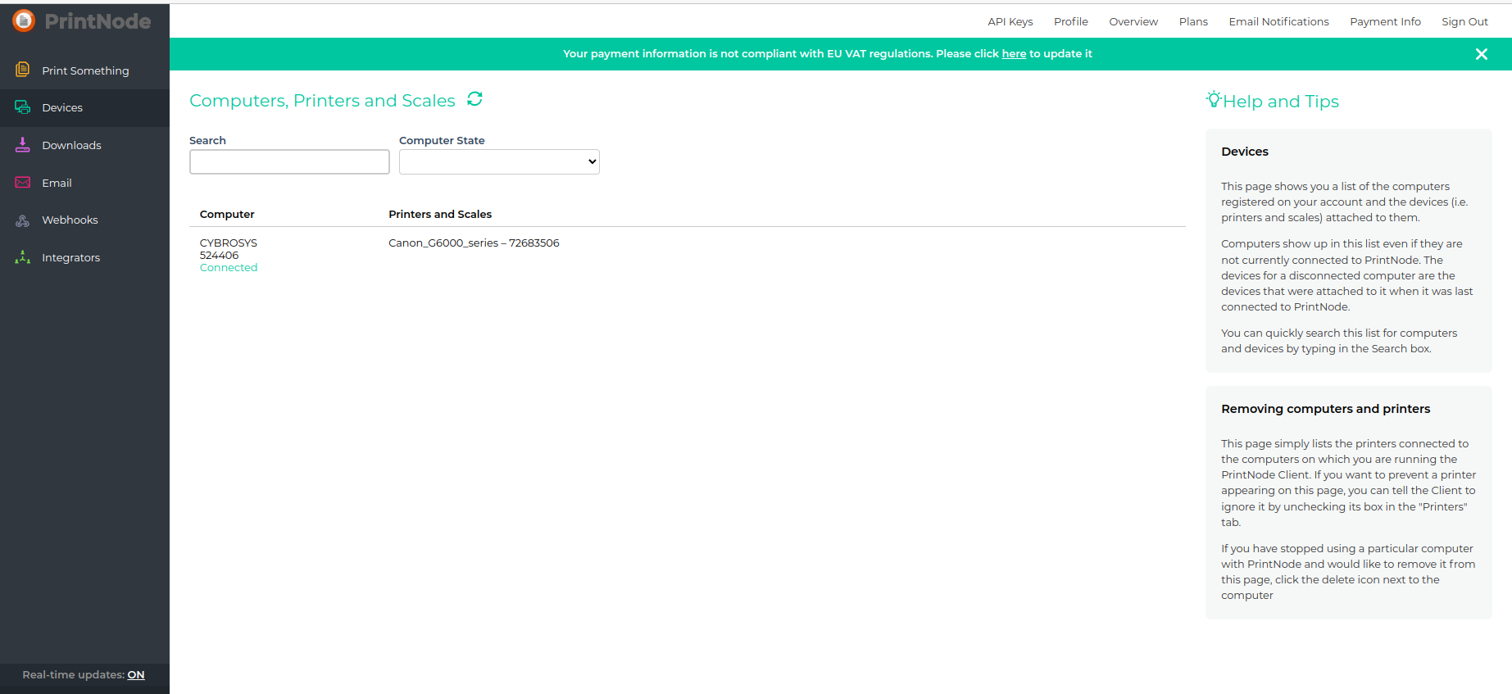Click the Integrators sidebar icon

(23, 257)
